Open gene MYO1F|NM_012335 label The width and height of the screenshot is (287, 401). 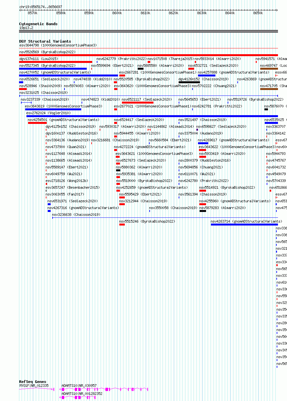point(34,386)
